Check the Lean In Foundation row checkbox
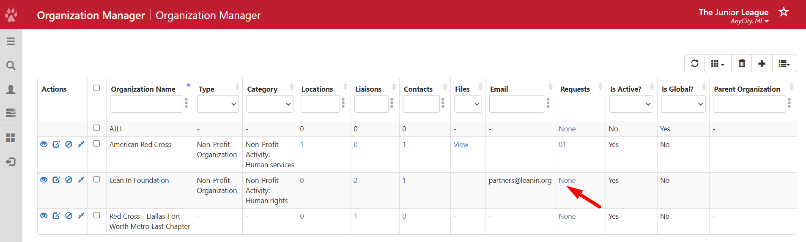Viewport: 806px width, 242px height. pos(96,179)
